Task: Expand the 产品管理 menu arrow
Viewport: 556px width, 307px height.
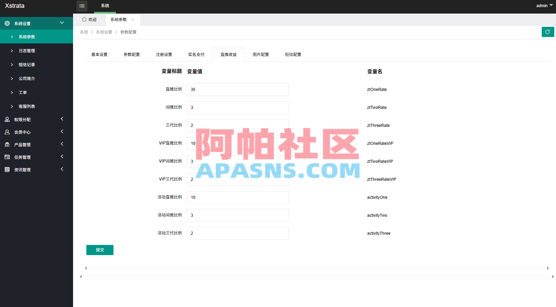Action: [x=62, y=144]
